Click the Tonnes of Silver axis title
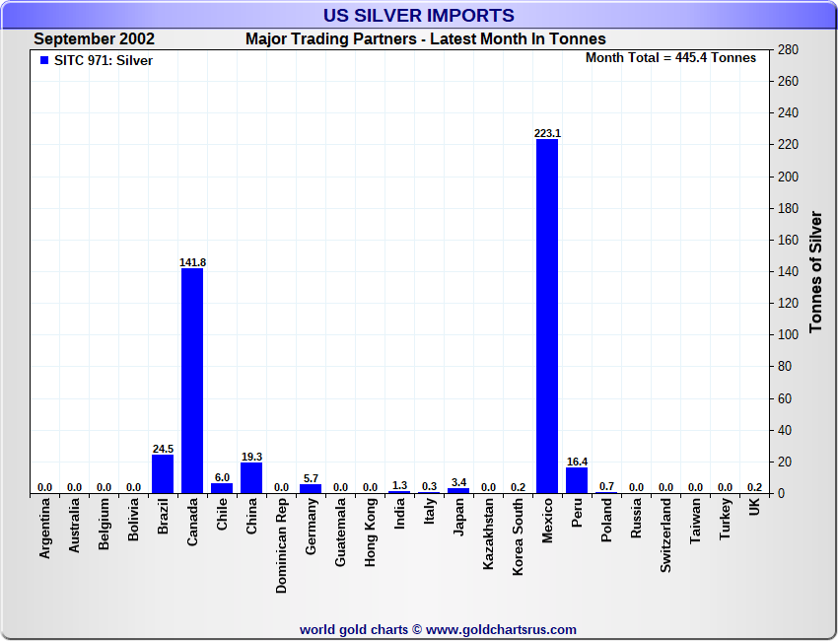The image size is (838, 641). [816, 271]
